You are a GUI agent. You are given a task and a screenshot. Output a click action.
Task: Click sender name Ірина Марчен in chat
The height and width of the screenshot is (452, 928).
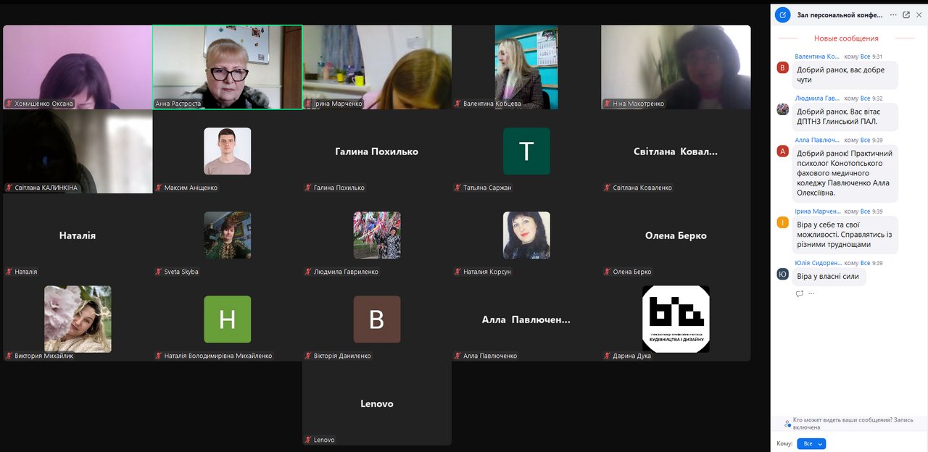pyautogui.click(x=818, y=212)
